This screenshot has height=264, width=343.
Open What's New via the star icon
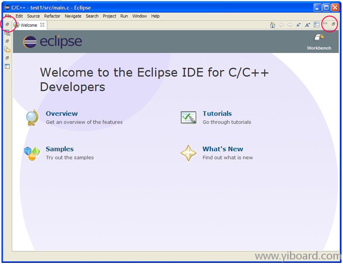[x=188, y=153]
